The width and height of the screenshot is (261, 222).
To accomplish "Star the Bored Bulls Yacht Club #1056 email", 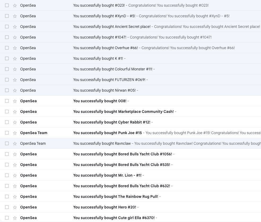I will coord(15,154).
